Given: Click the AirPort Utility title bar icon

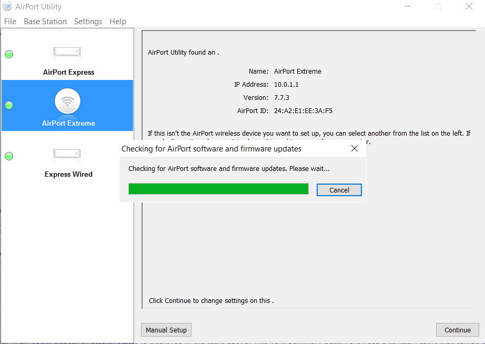Looking at the screenshot, I should point(7,7).
